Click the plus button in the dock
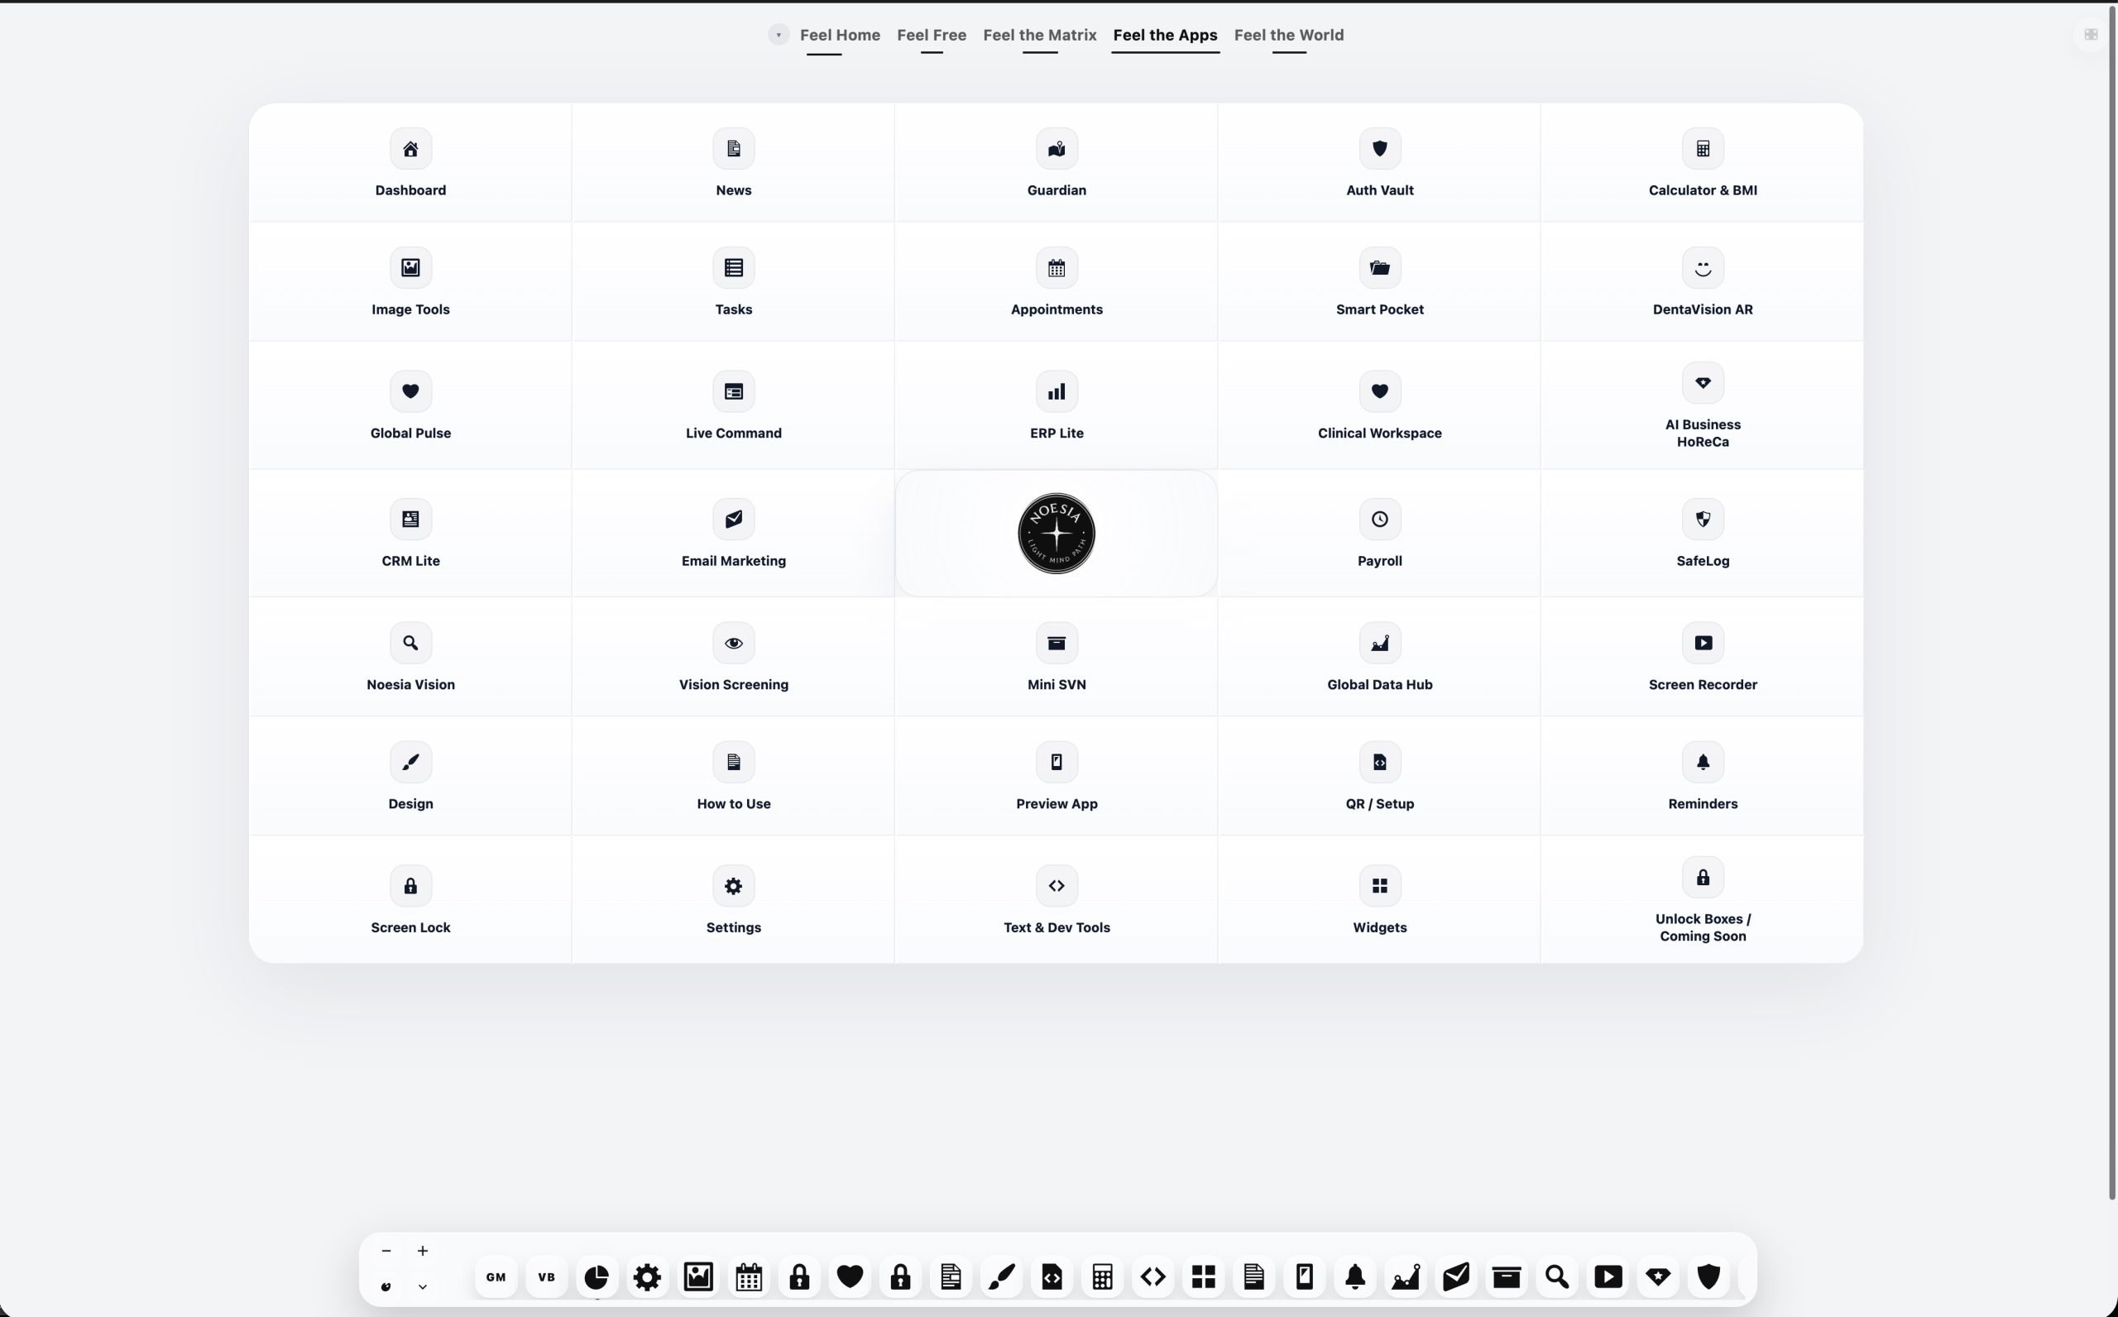Viewport: 2118px width, 1317px height. click(x=423, y=1251)
